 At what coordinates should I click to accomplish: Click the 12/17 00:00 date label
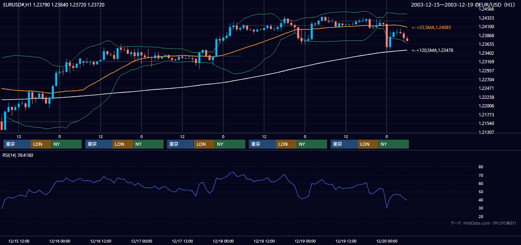click(x=141, y=241)
